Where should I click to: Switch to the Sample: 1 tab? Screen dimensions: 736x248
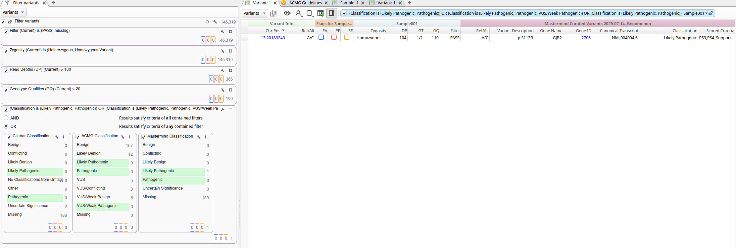click(349, 3)
